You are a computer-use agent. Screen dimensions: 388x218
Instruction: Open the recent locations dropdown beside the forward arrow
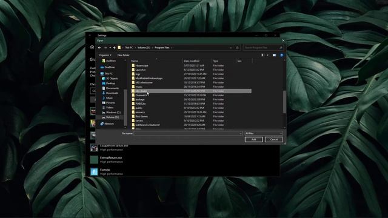coord(110,48)
